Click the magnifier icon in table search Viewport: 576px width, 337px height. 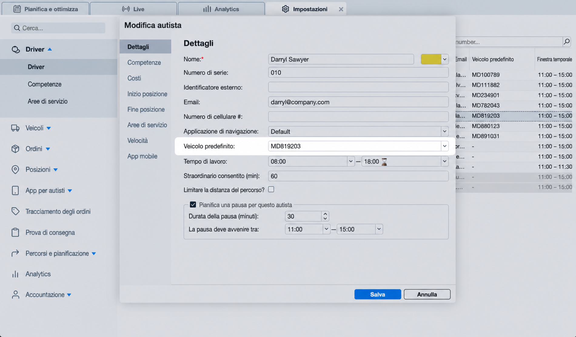[x=567, y=42]
